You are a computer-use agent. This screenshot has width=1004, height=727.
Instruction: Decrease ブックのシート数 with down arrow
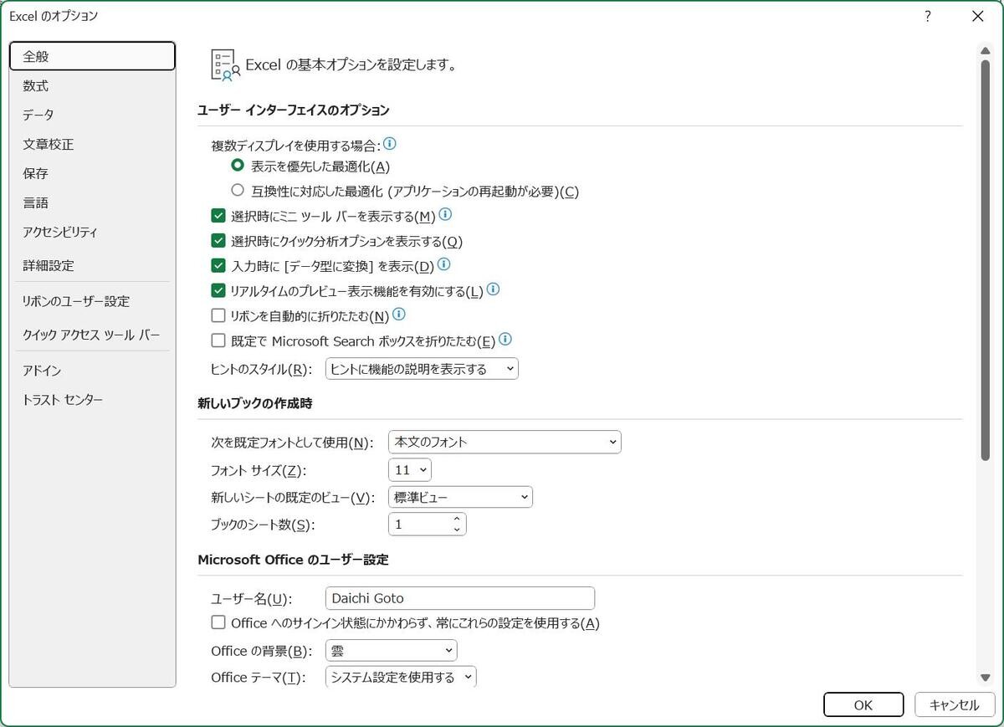click(x=457, y=530)
